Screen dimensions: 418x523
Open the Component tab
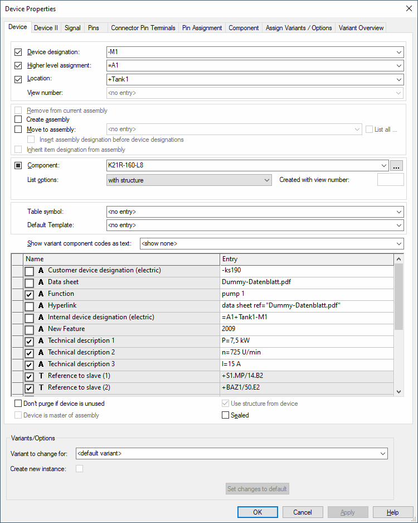point(244,28)
